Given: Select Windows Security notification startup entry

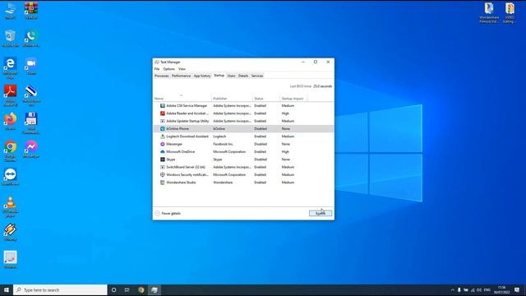Looking at the screenshot, I should pyautogui.click(x=243, y=175).
